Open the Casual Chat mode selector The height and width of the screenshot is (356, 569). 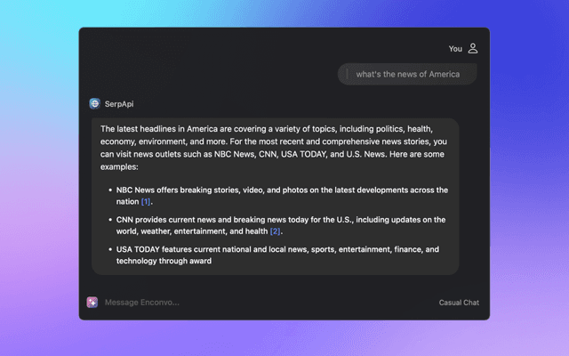459,303
